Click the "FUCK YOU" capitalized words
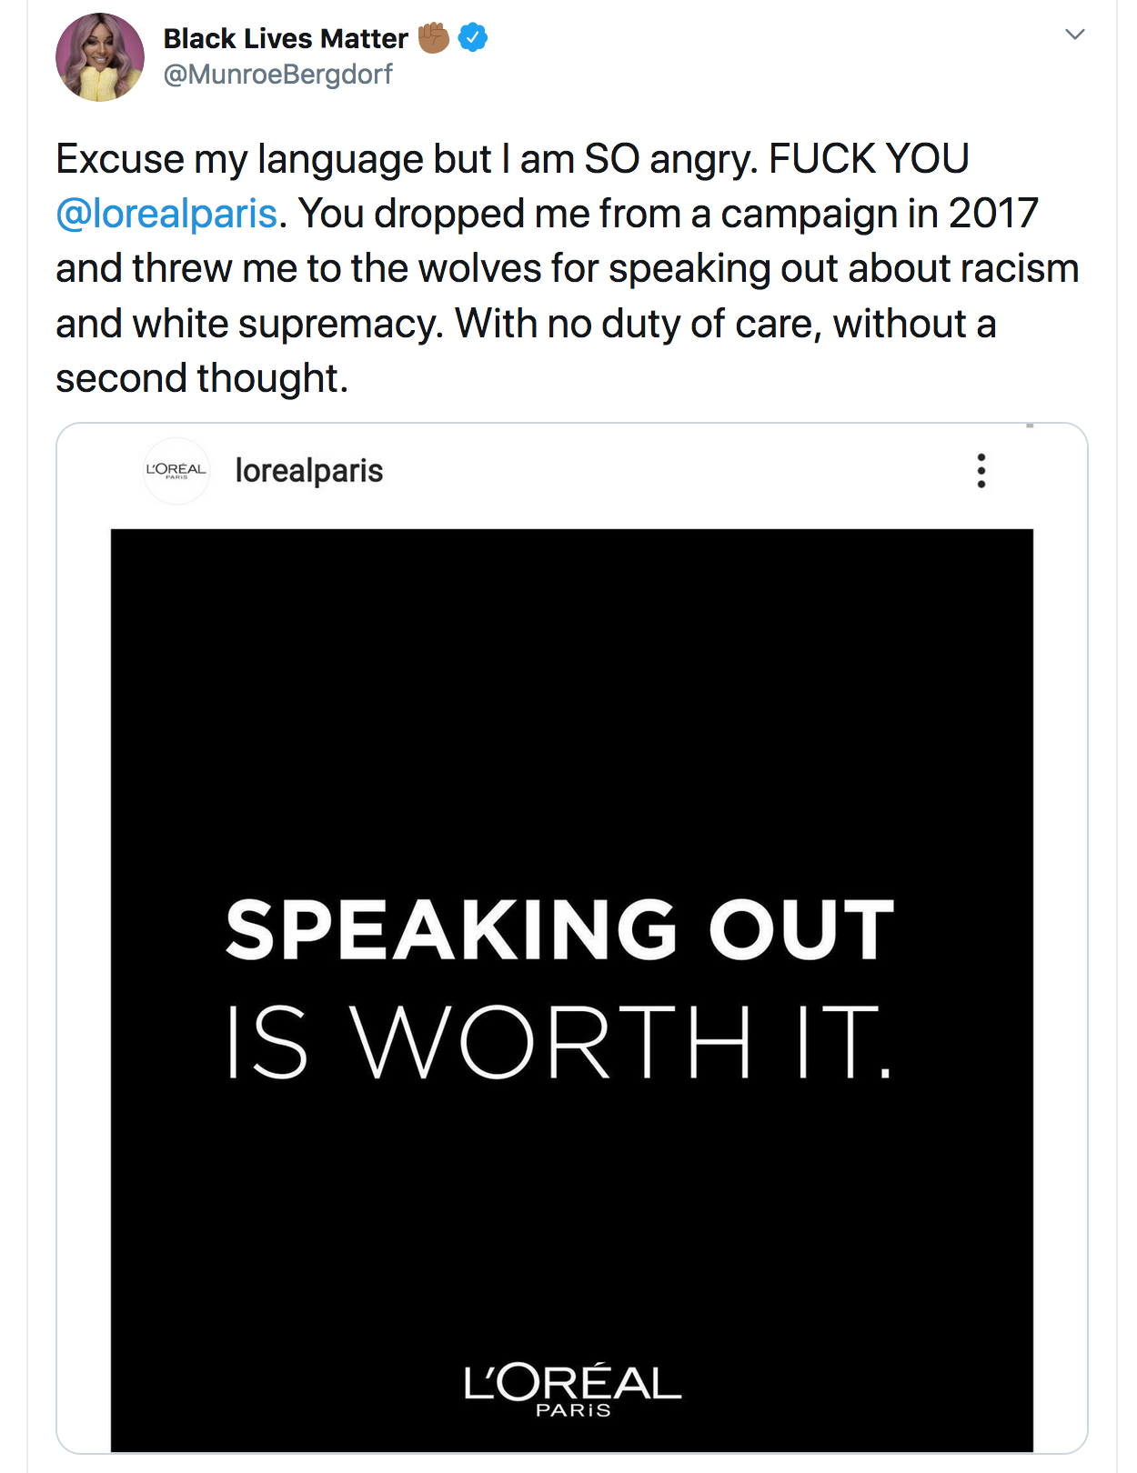 [869, 159]
